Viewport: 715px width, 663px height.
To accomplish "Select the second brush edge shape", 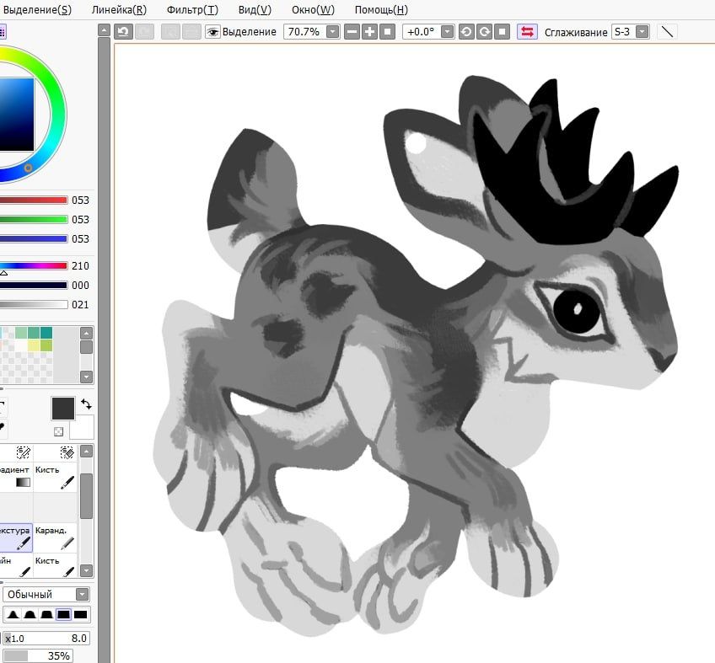I will click(30, 615).
